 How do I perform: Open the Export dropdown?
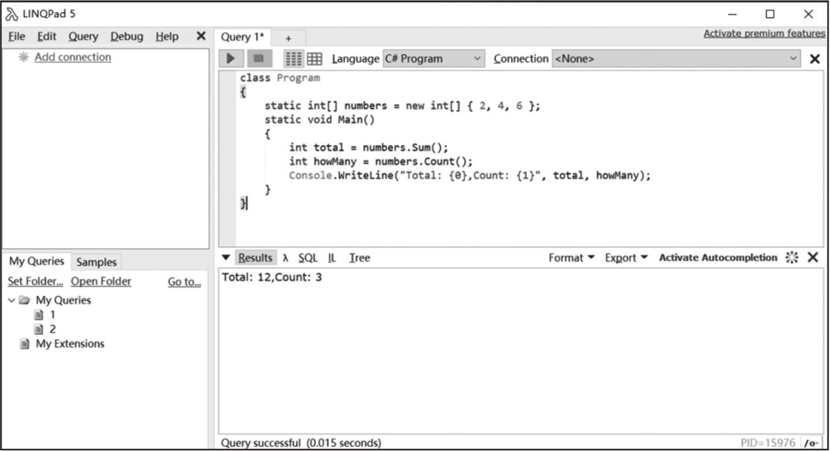[x=626, y=258]
